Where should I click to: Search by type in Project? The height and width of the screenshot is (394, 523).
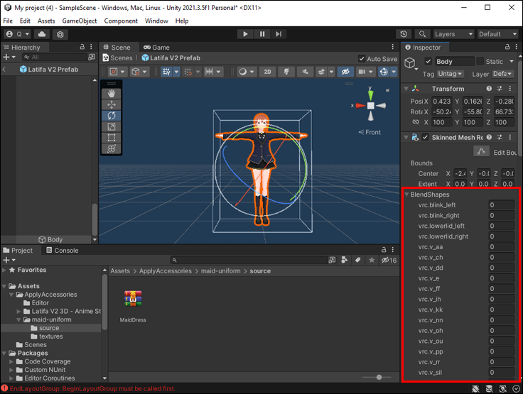(x=345, y=260)
